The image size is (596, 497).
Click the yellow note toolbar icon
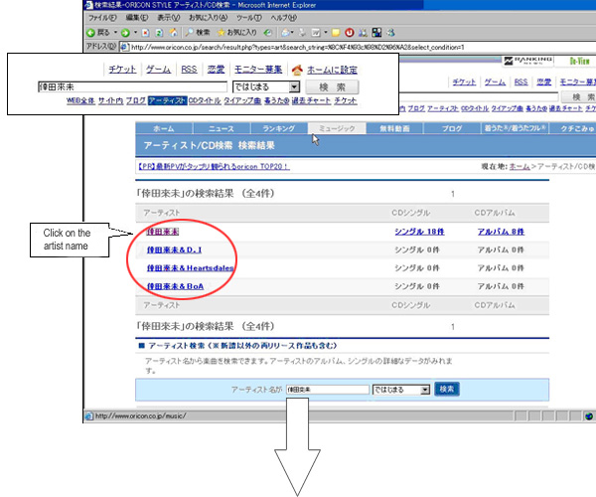(x=336, y=33)
